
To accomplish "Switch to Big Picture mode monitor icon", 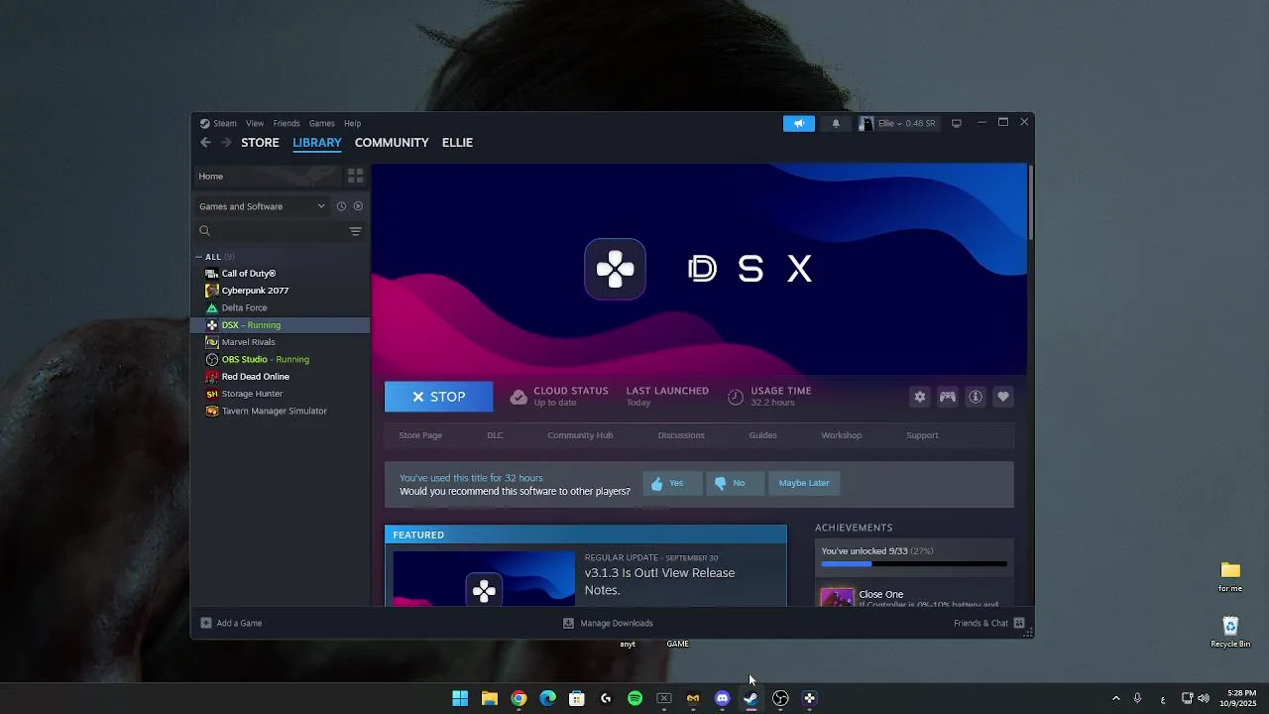I will pyautogui.click(x=957, y=123).
